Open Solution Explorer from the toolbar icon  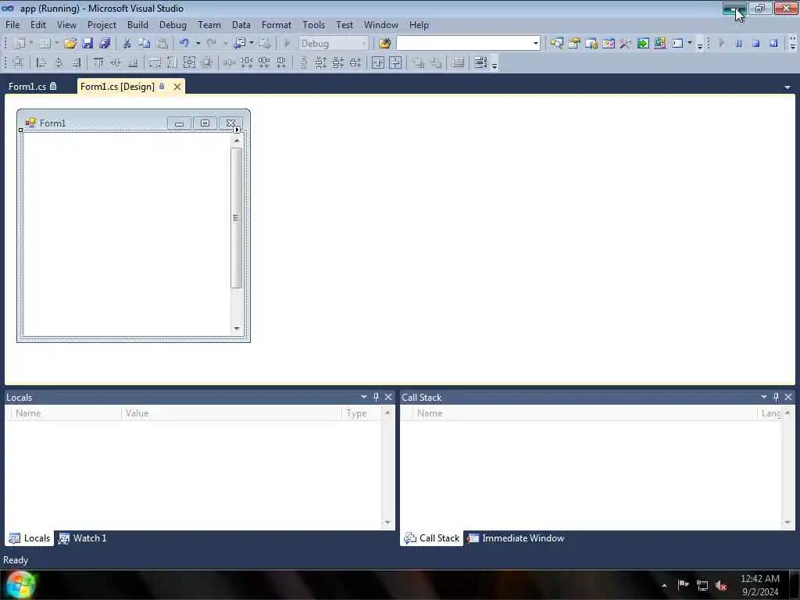[x=556, y=44]
